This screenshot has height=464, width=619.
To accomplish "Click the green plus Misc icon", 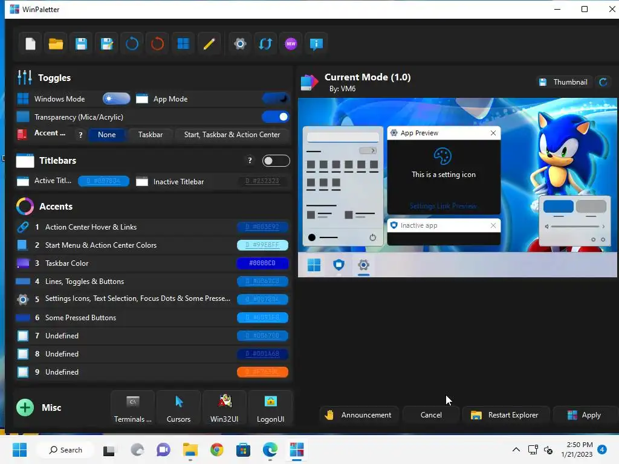I will point(25,408).
